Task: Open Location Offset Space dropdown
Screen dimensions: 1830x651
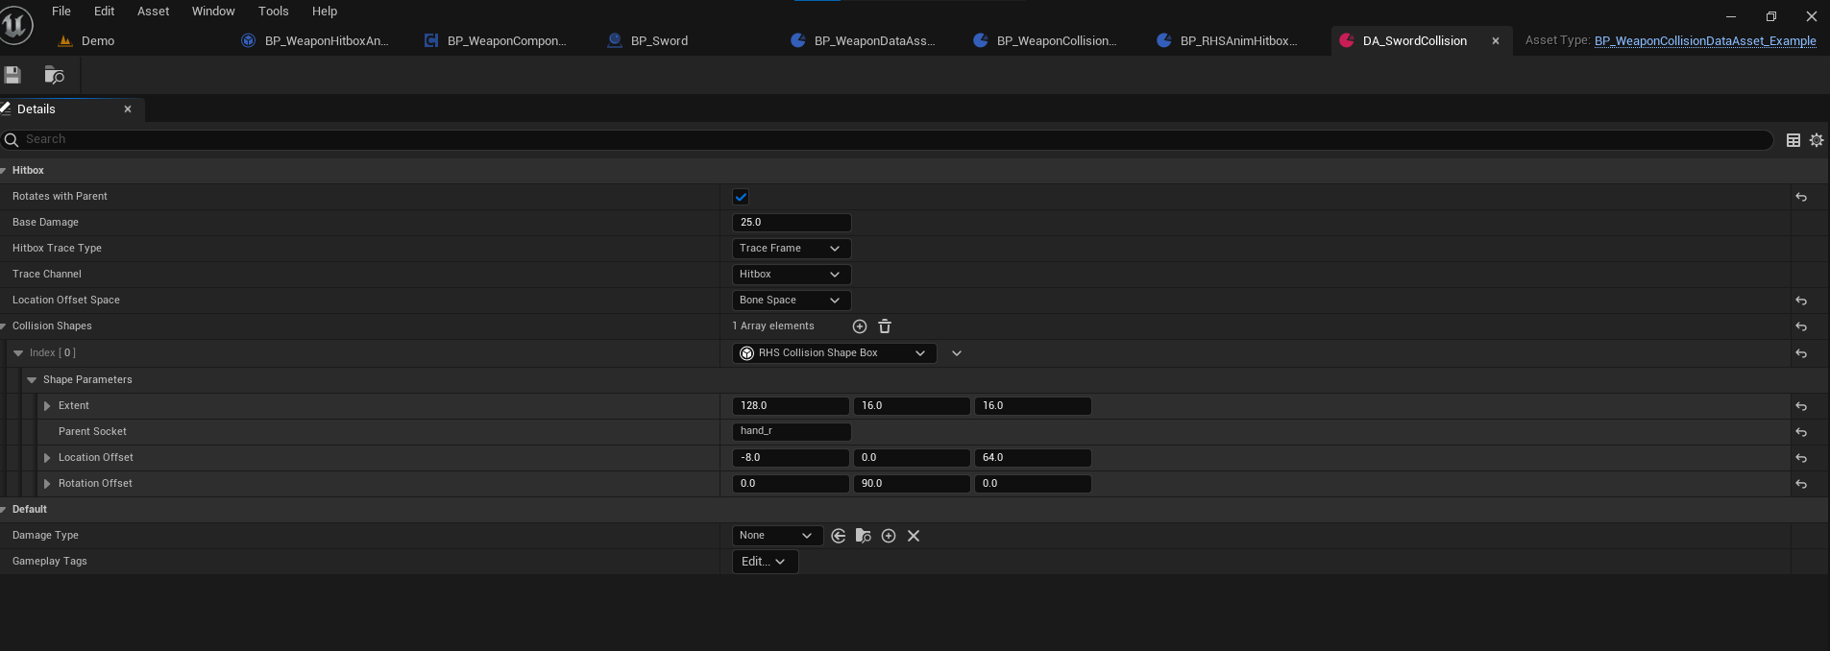Action: tap(792, 301)
